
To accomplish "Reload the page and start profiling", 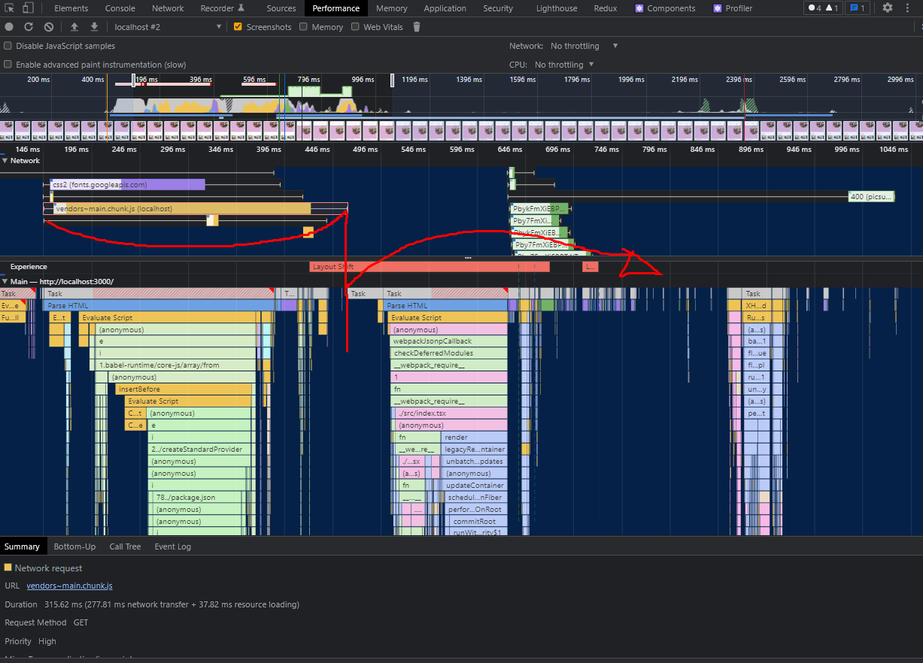I will [28, 26].
